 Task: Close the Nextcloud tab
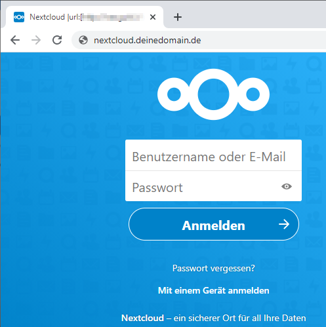click(153, 17)
